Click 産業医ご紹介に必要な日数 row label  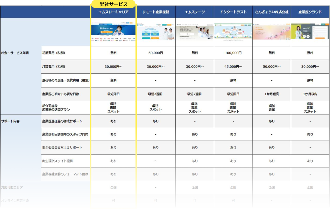(61, 94)
